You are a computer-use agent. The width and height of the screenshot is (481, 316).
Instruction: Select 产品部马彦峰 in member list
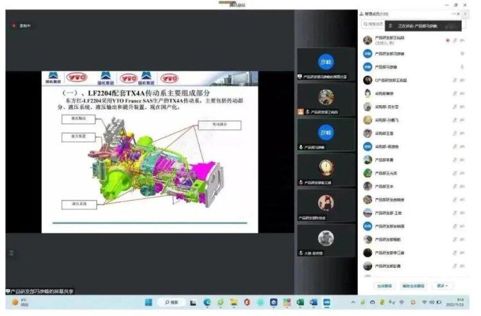(414, 67)
